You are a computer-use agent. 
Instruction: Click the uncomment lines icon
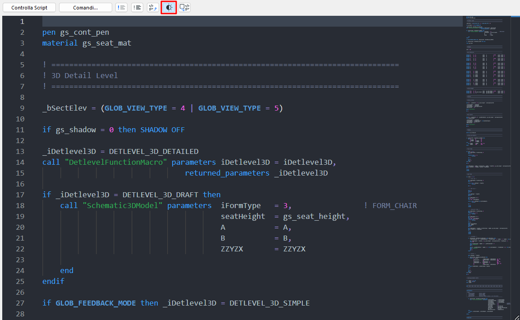coord(137,8)
